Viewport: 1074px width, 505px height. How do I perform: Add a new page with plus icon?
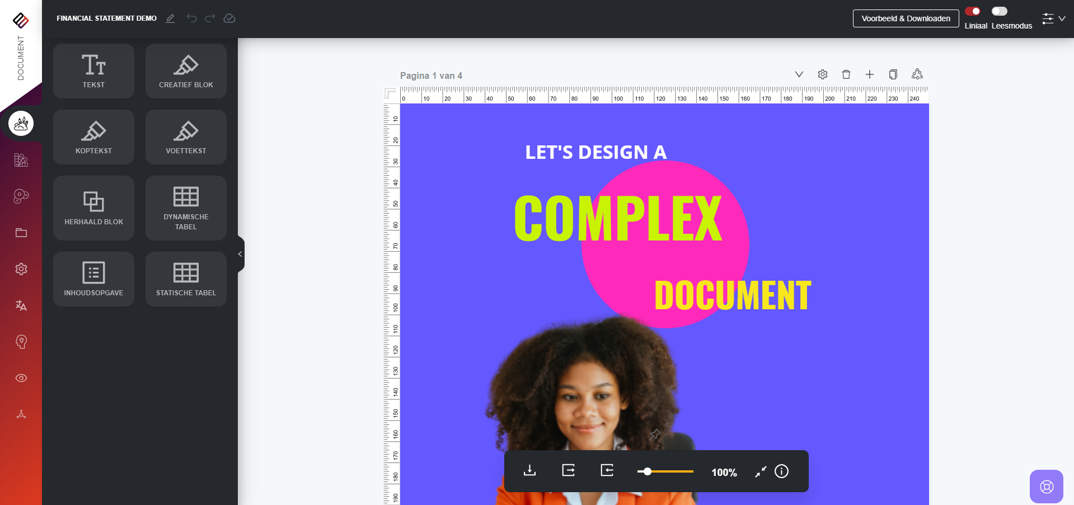coord(869,74)
